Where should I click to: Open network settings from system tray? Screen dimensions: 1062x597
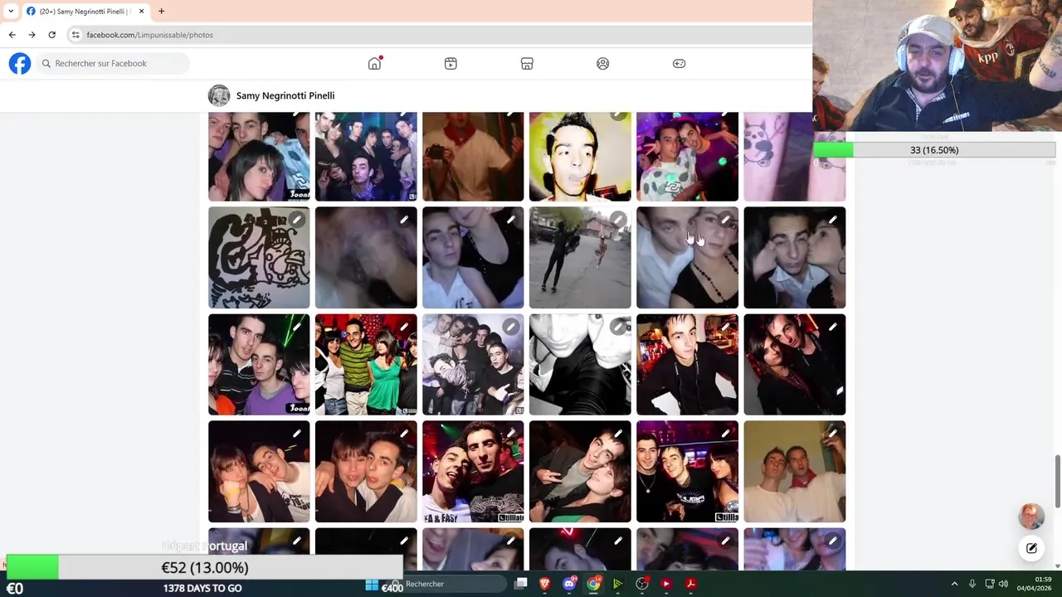point(990,584)
